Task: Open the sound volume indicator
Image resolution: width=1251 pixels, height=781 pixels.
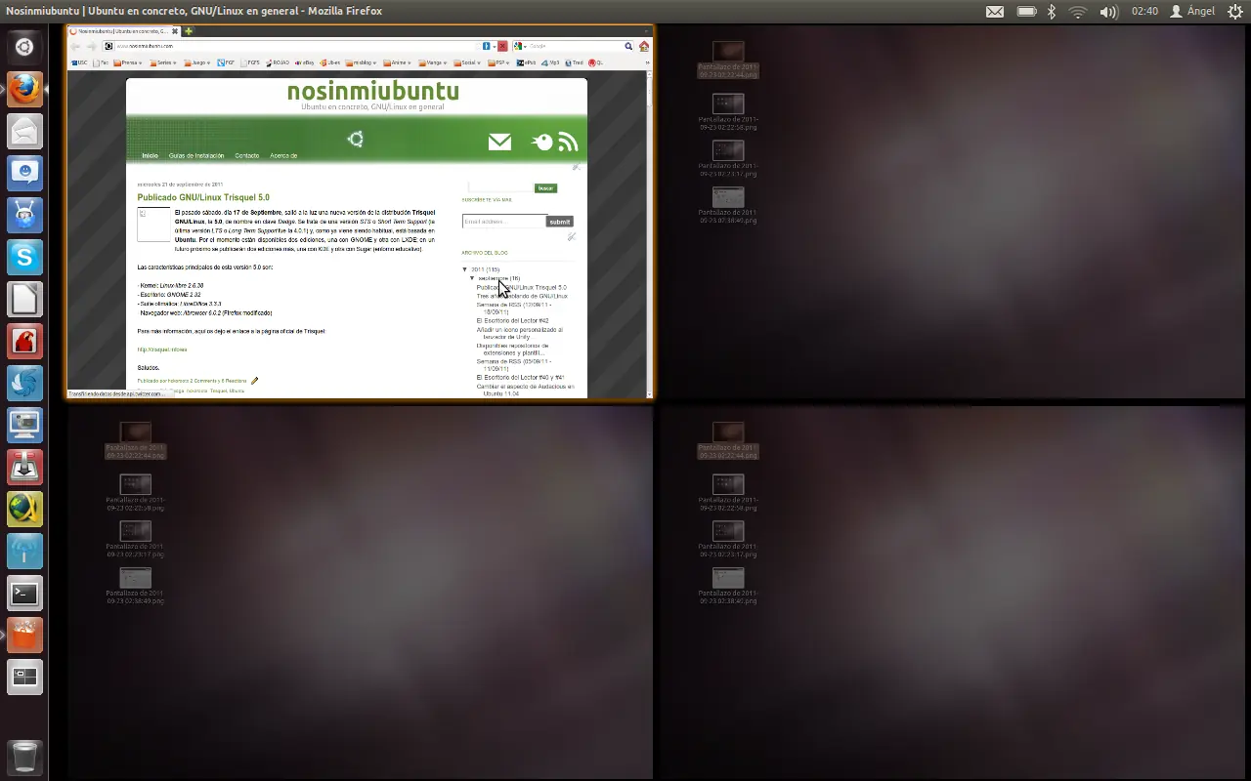Action: [x=1108, y=12]
